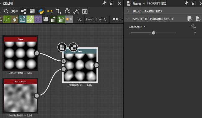The height and width of the screenshot is (118, 202).
Task: Pin the Graph panel
Action: 104,3
